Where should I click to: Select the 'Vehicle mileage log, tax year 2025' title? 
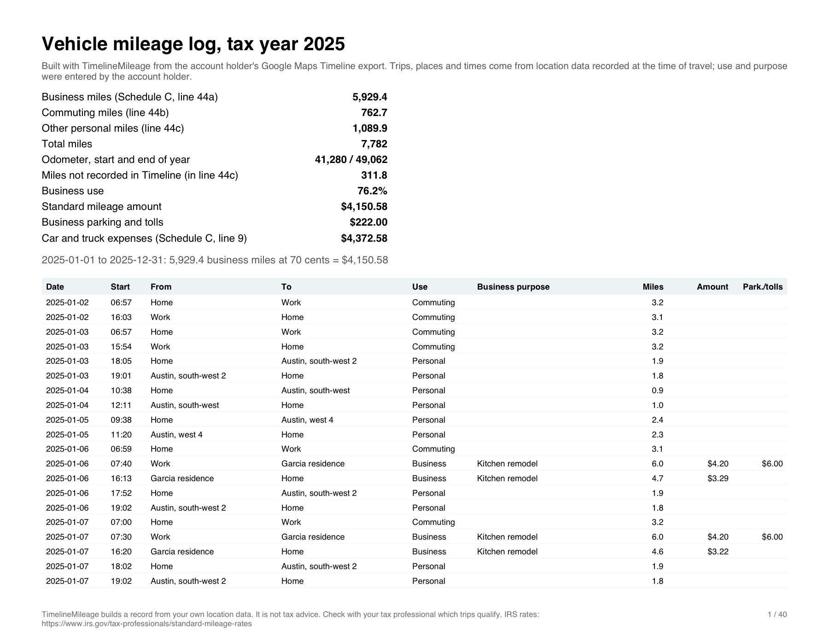193,44
